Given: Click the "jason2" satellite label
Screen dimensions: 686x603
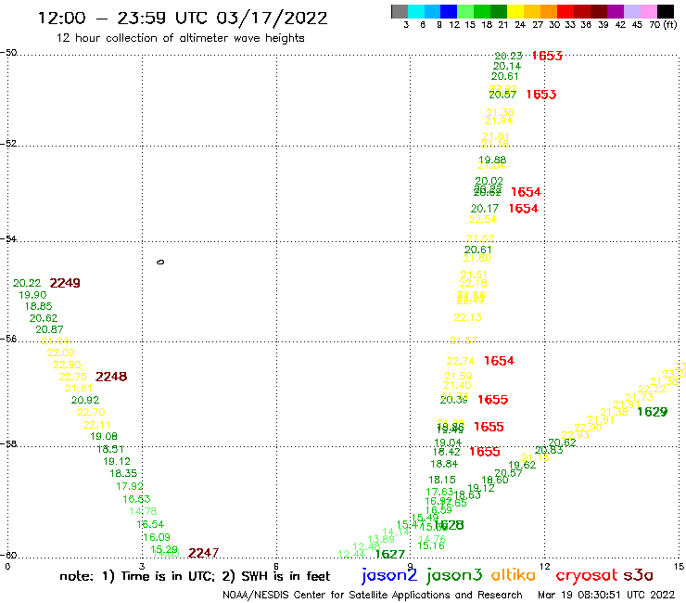Looking at the screenshot, I should coord(389,575).
